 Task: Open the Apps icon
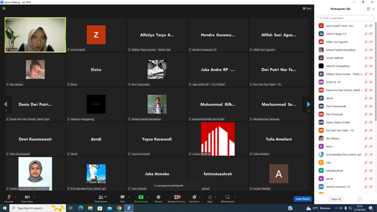[x=210, y=197]
